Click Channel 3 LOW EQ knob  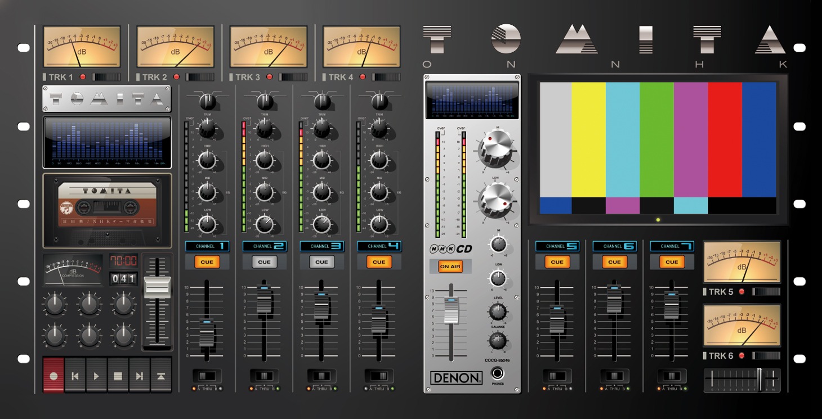click(x=322, y=225)
